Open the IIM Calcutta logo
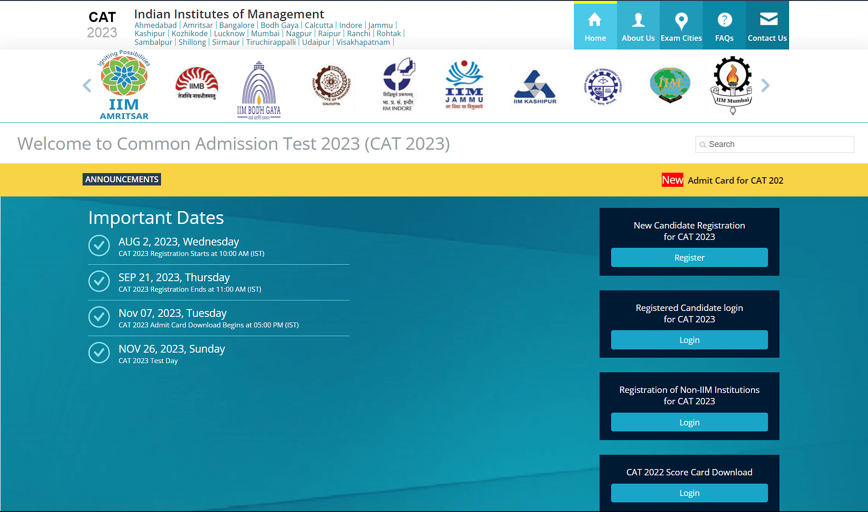 331,85
